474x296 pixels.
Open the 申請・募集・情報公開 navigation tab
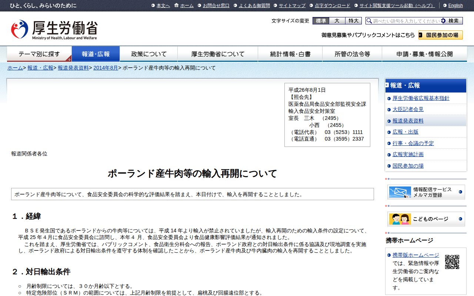point(424,54)
